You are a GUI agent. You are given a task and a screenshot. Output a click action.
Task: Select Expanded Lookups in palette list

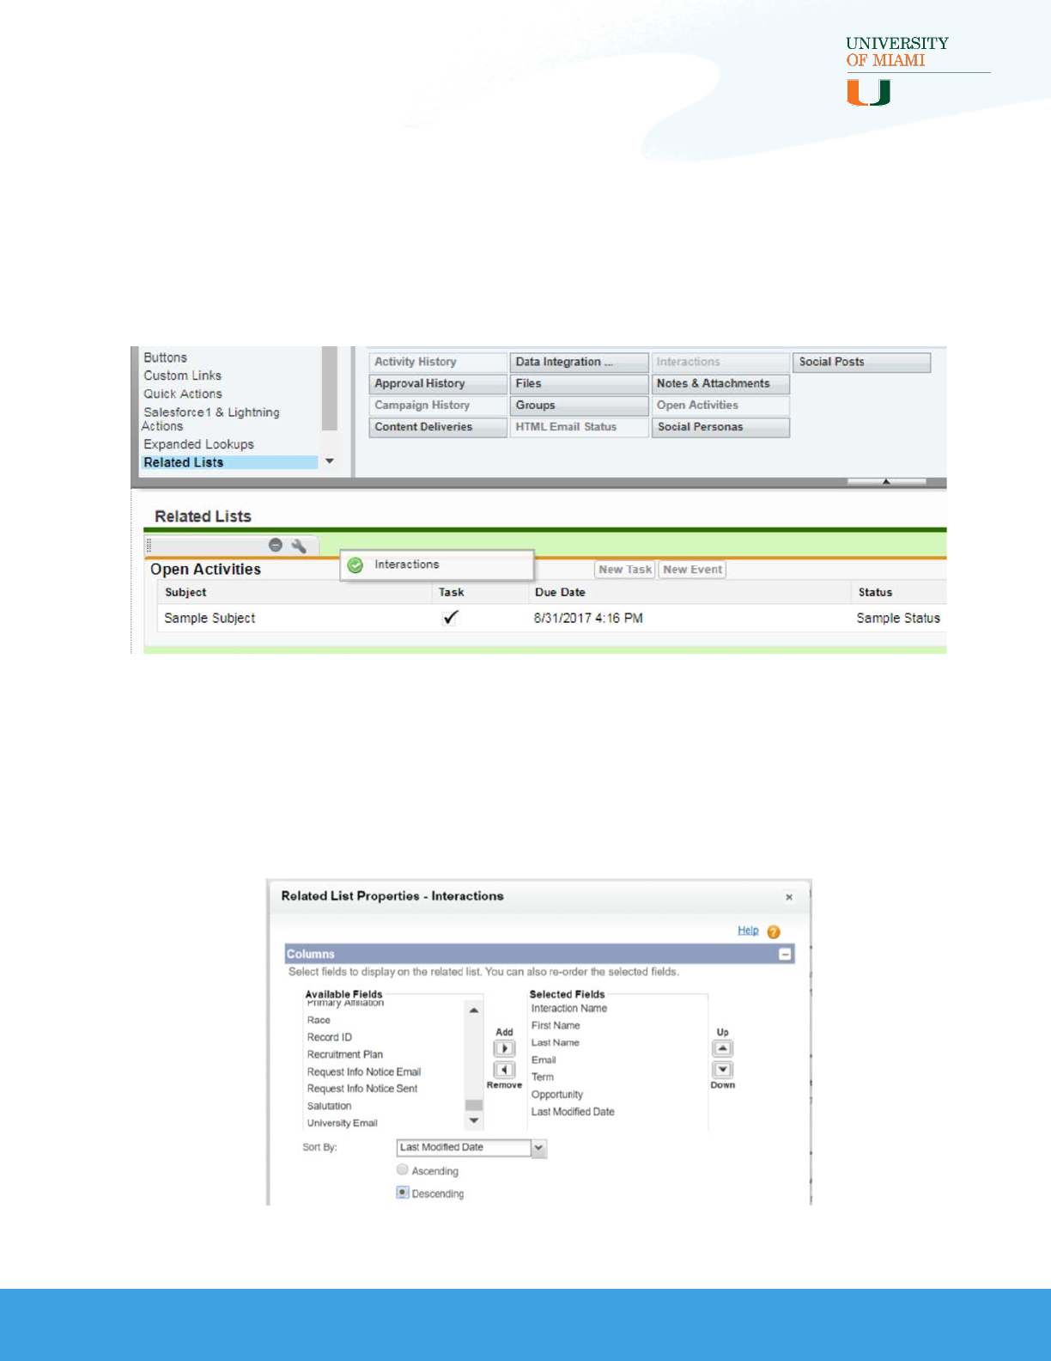(x=198, y=444)
